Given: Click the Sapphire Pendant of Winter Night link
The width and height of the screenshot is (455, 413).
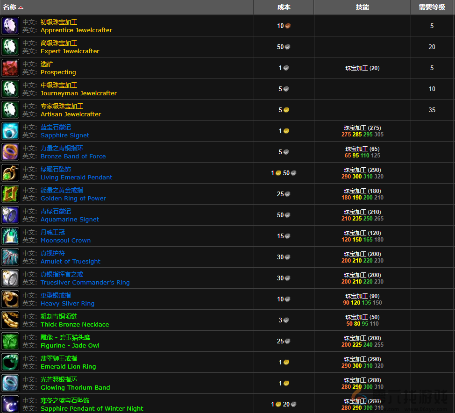Looking at the screenshot, I should (x=92, y=409).
